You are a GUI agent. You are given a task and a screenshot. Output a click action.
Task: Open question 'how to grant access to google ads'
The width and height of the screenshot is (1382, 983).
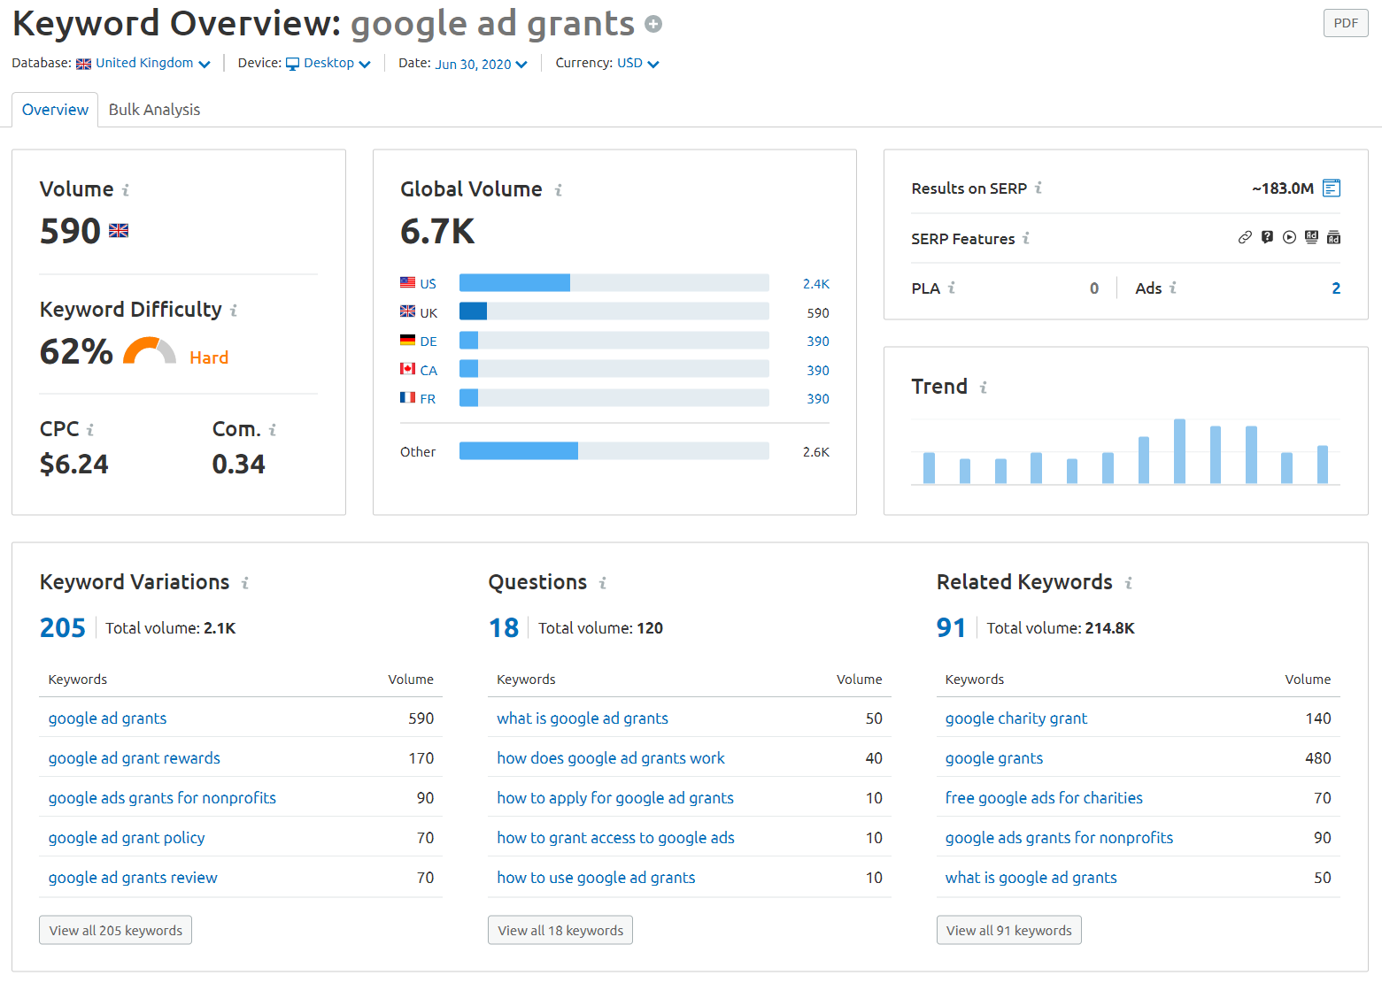(615, 838)
